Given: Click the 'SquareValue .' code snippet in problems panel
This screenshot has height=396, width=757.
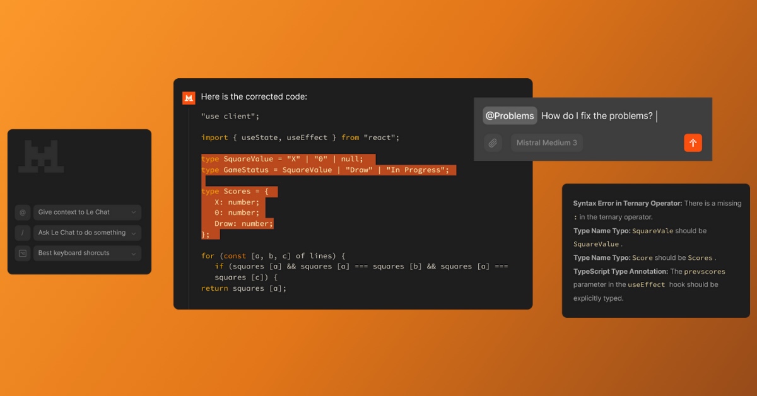Looking at the screenshot, I should click(597, 244).
